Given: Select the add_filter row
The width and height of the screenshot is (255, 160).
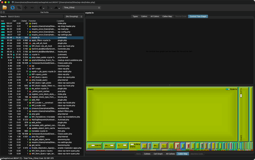Looking at the screenshot, I should [42, 100].
